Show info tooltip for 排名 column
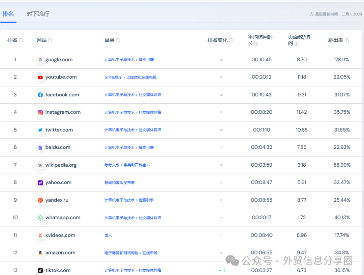Viewport: 364px width, 275px height. click(21, 40)
